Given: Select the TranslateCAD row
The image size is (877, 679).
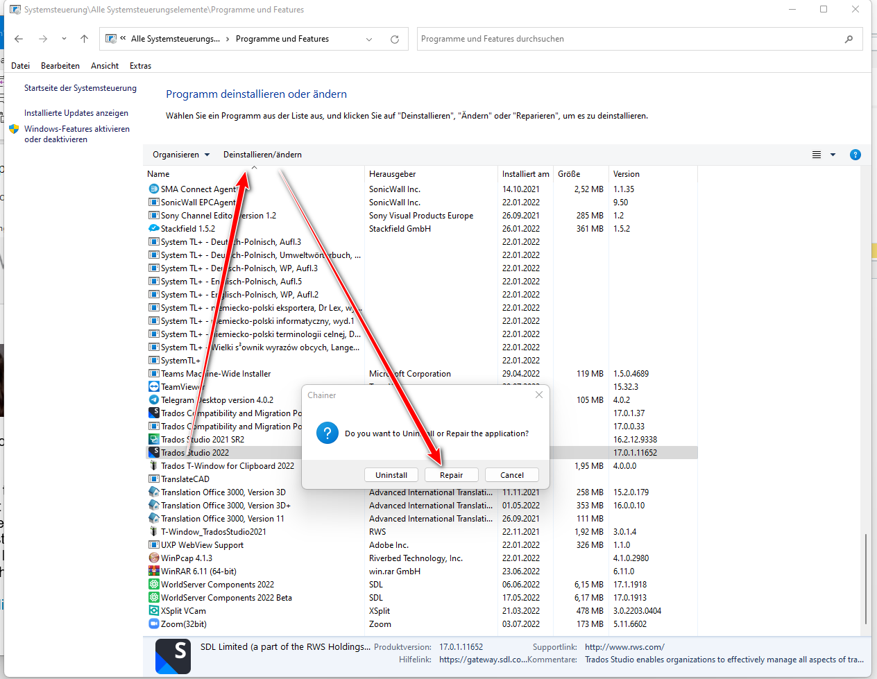Looking at the screenshot, I should click(x=422, y=479).
